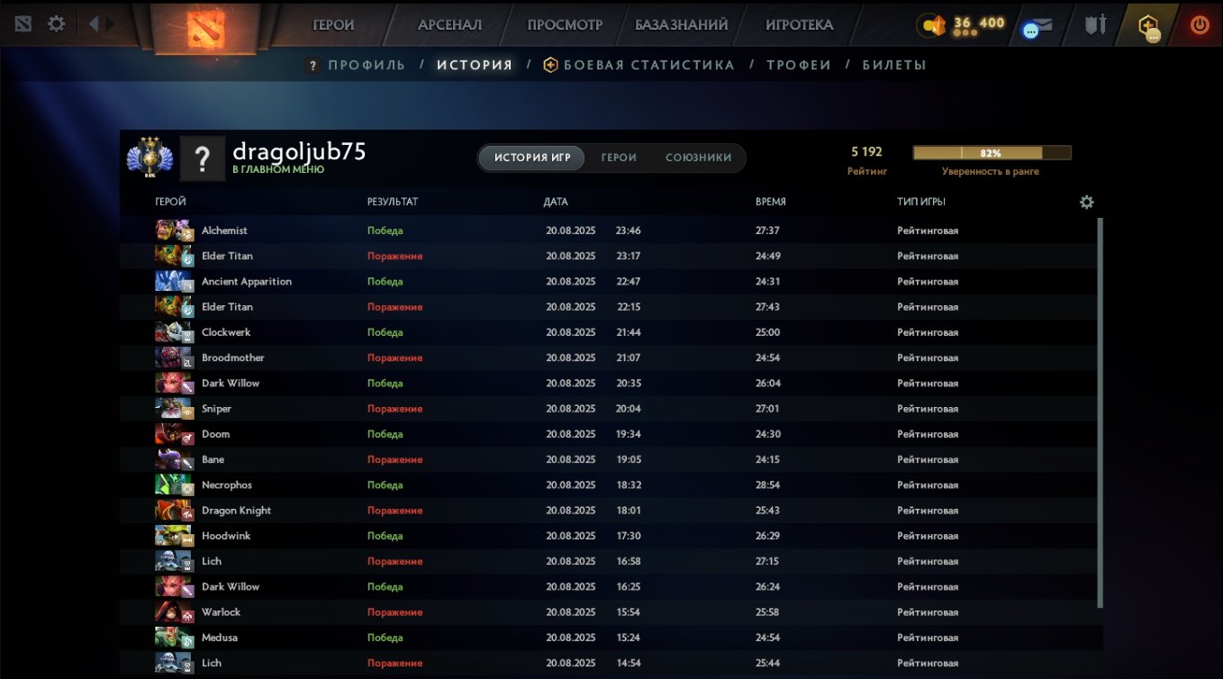Click the Clockwerk hero portrait

(x=174, y=332)
